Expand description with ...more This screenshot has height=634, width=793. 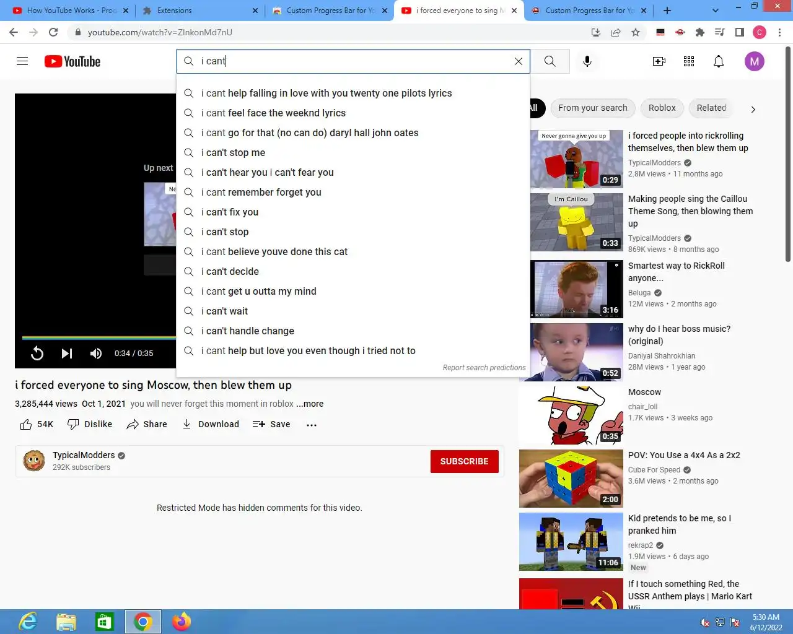pos(310,404)
